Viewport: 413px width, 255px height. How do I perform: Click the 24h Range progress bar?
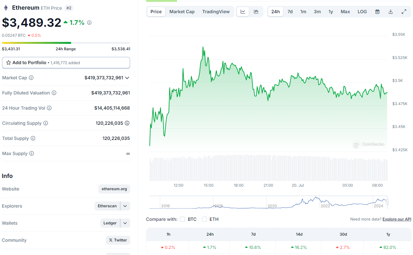click(66, 43)
